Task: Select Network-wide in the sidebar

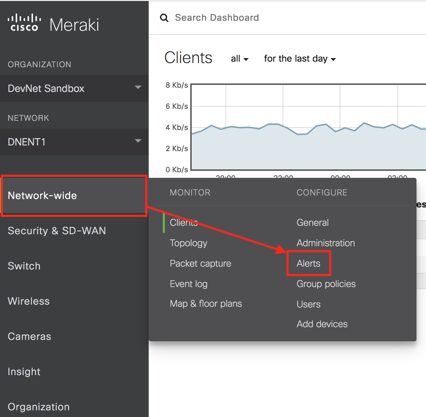Action: pyautogui.click(x=42, y=195)
